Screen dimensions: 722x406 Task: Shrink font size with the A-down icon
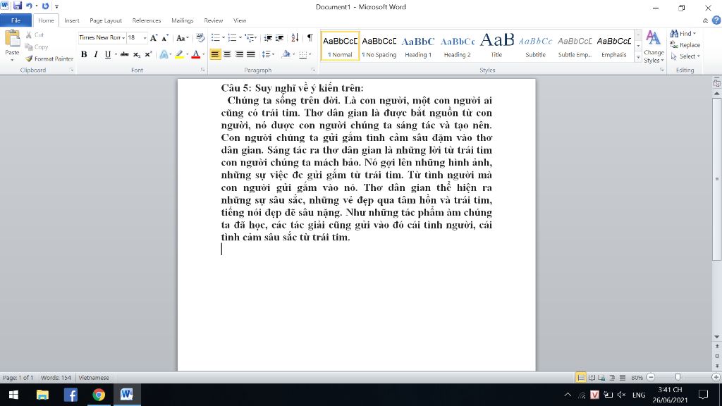pos(165,38)
